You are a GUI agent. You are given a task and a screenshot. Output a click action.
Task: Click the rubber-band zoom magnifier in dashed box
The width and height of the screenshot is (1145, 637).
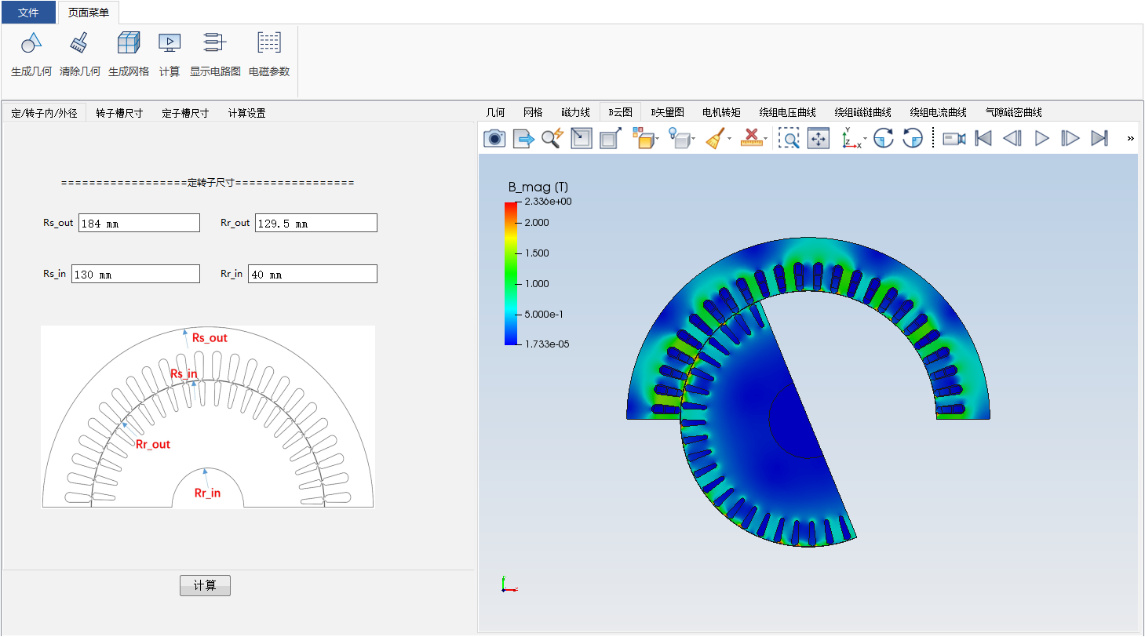point(789,139)
